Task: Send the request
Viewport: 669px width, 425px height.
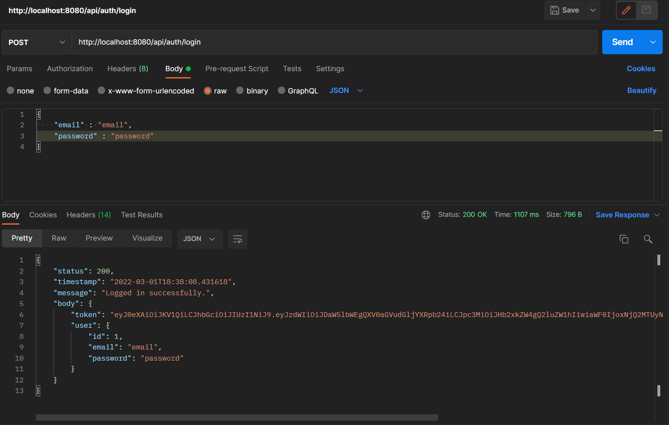Action: (x=623, y=42)
